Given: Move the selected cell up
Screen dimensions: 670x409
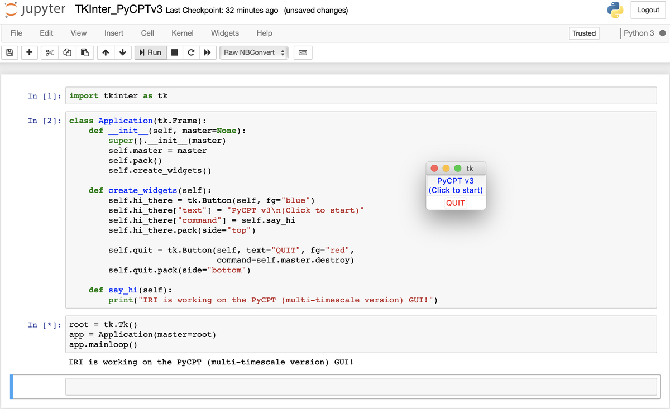Looking at the screenshot, I should click(x=106, y=52).
